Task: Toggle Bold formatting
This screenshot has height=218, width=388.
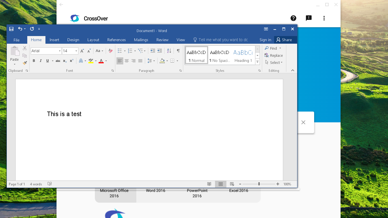Action: [x=34, y=61]
